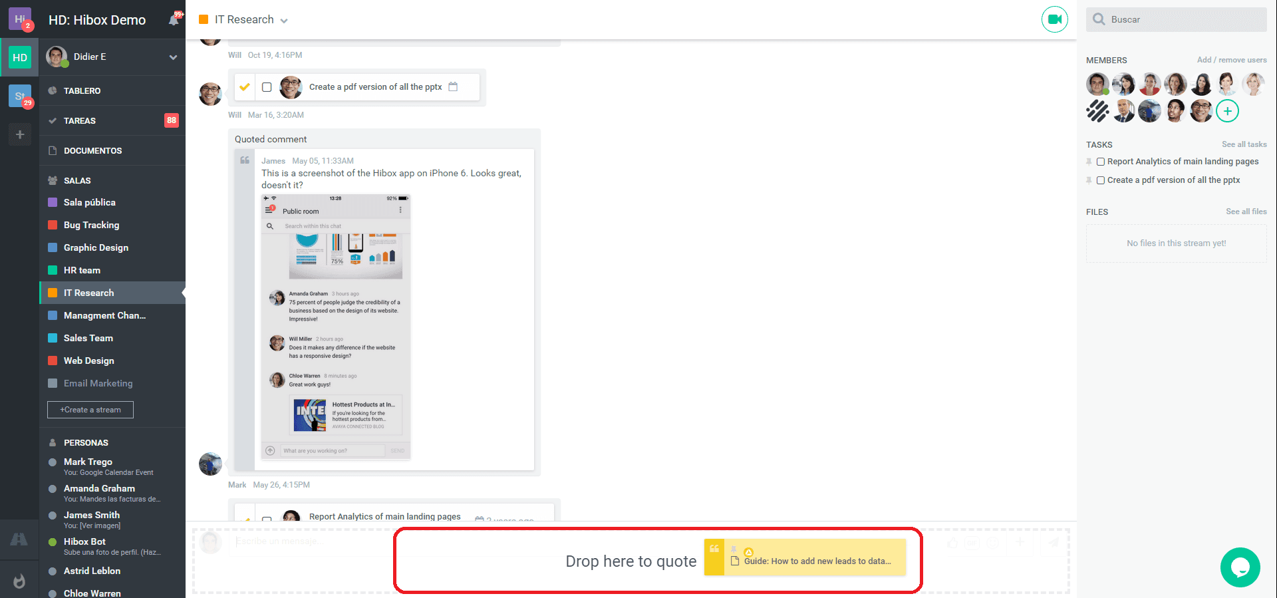Image resolution: width=1277 pixels, height=598 pixels.
Task: Tick 'Report Analytics of main landing pages' sidebar task
Action: [1101, 162]
